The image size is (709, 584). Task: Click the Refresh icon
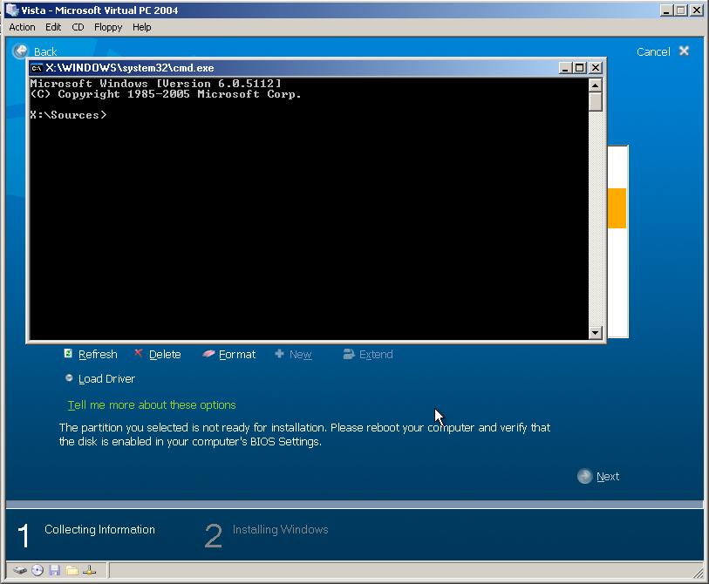(x=68, y=353)
